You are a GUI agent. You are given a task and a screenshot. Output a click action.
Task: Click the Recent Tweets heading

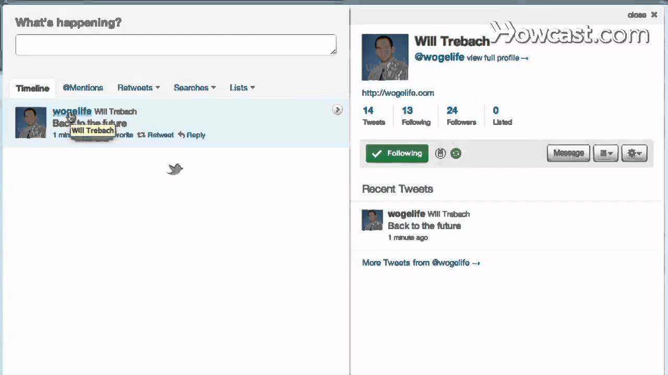[x=398, y=189]
